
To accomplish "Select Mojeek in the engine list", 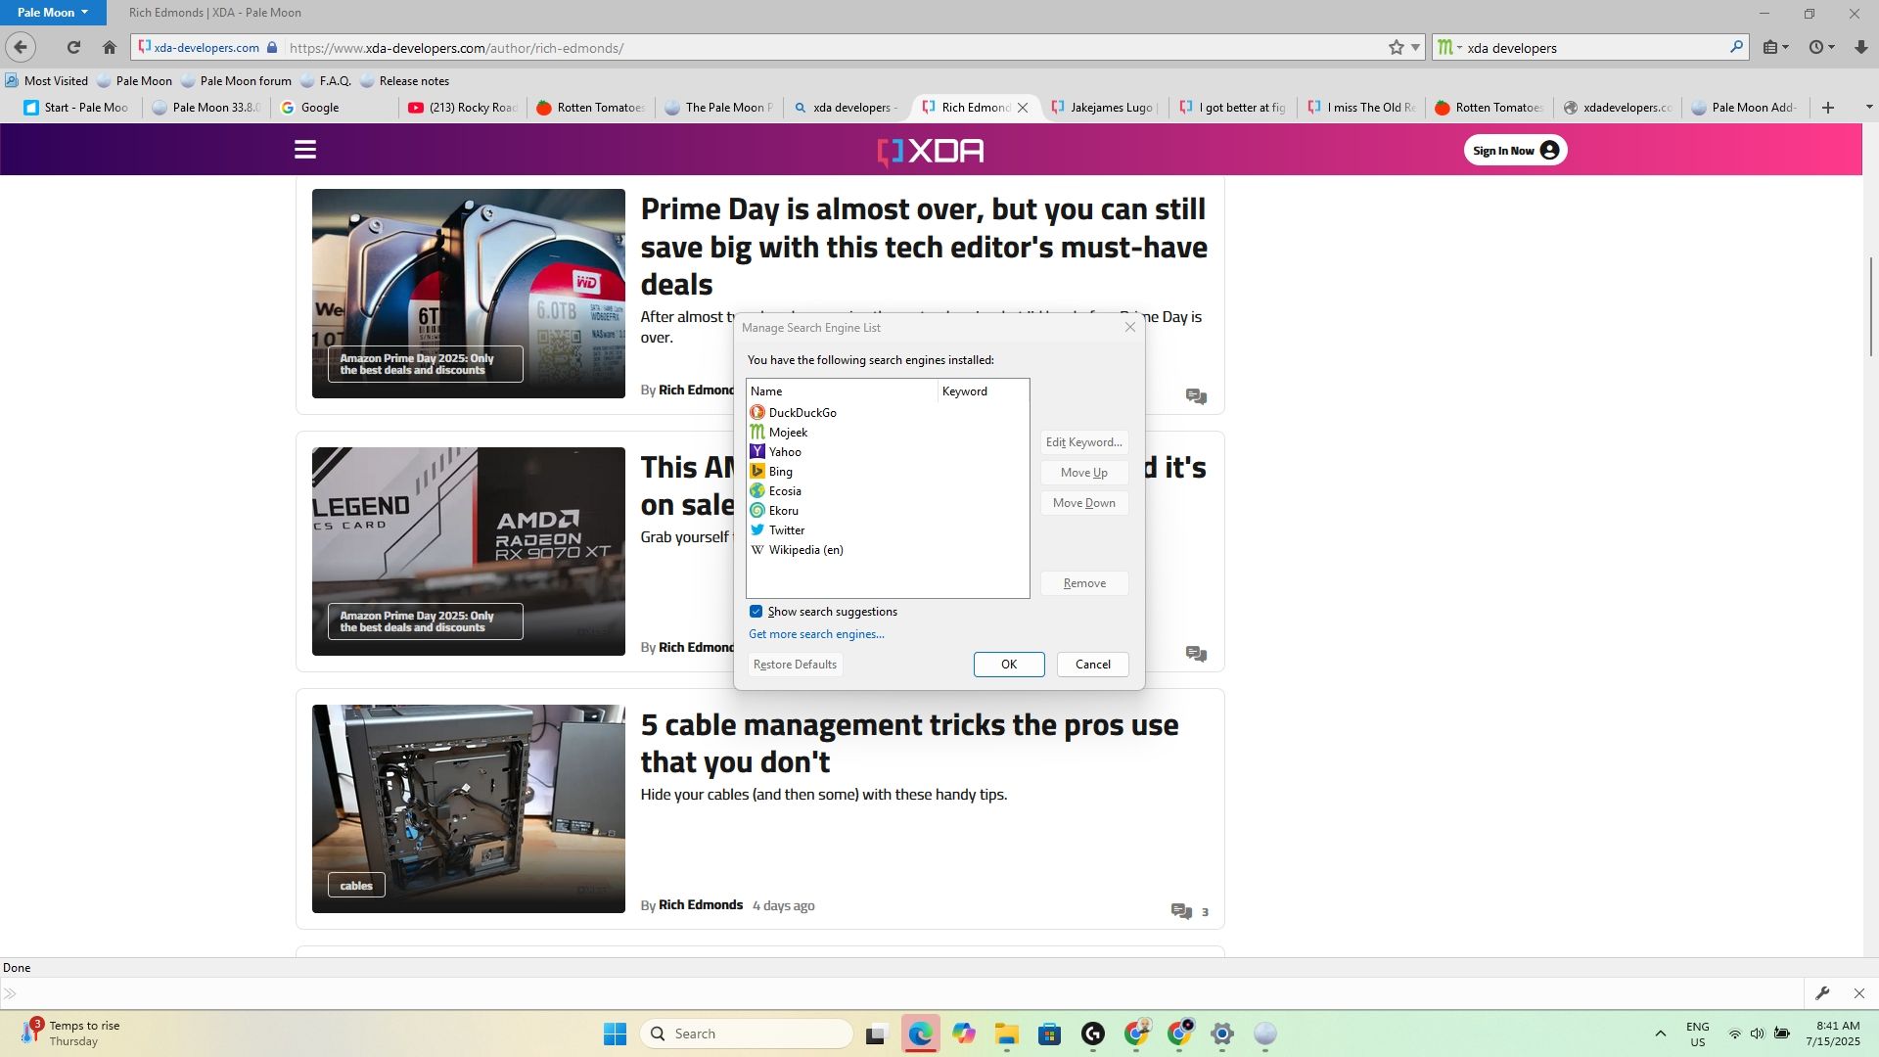I will [888, 433].
